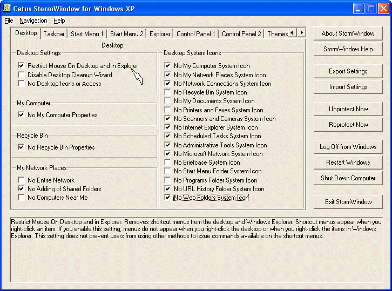Click Import Settings button
The image size is (392, 291).
pyautogui.click(x=348, y=87)
